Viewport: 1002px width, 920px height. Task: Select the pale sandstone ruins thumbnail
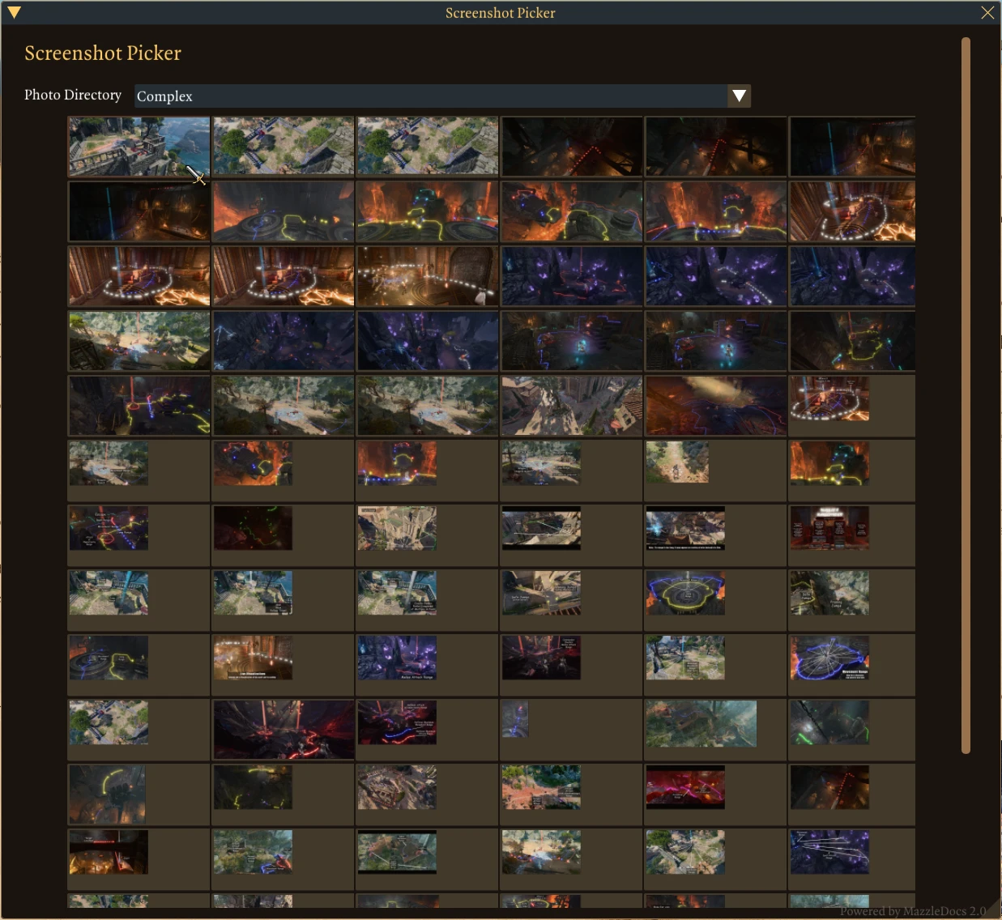[x=397, y=528]
